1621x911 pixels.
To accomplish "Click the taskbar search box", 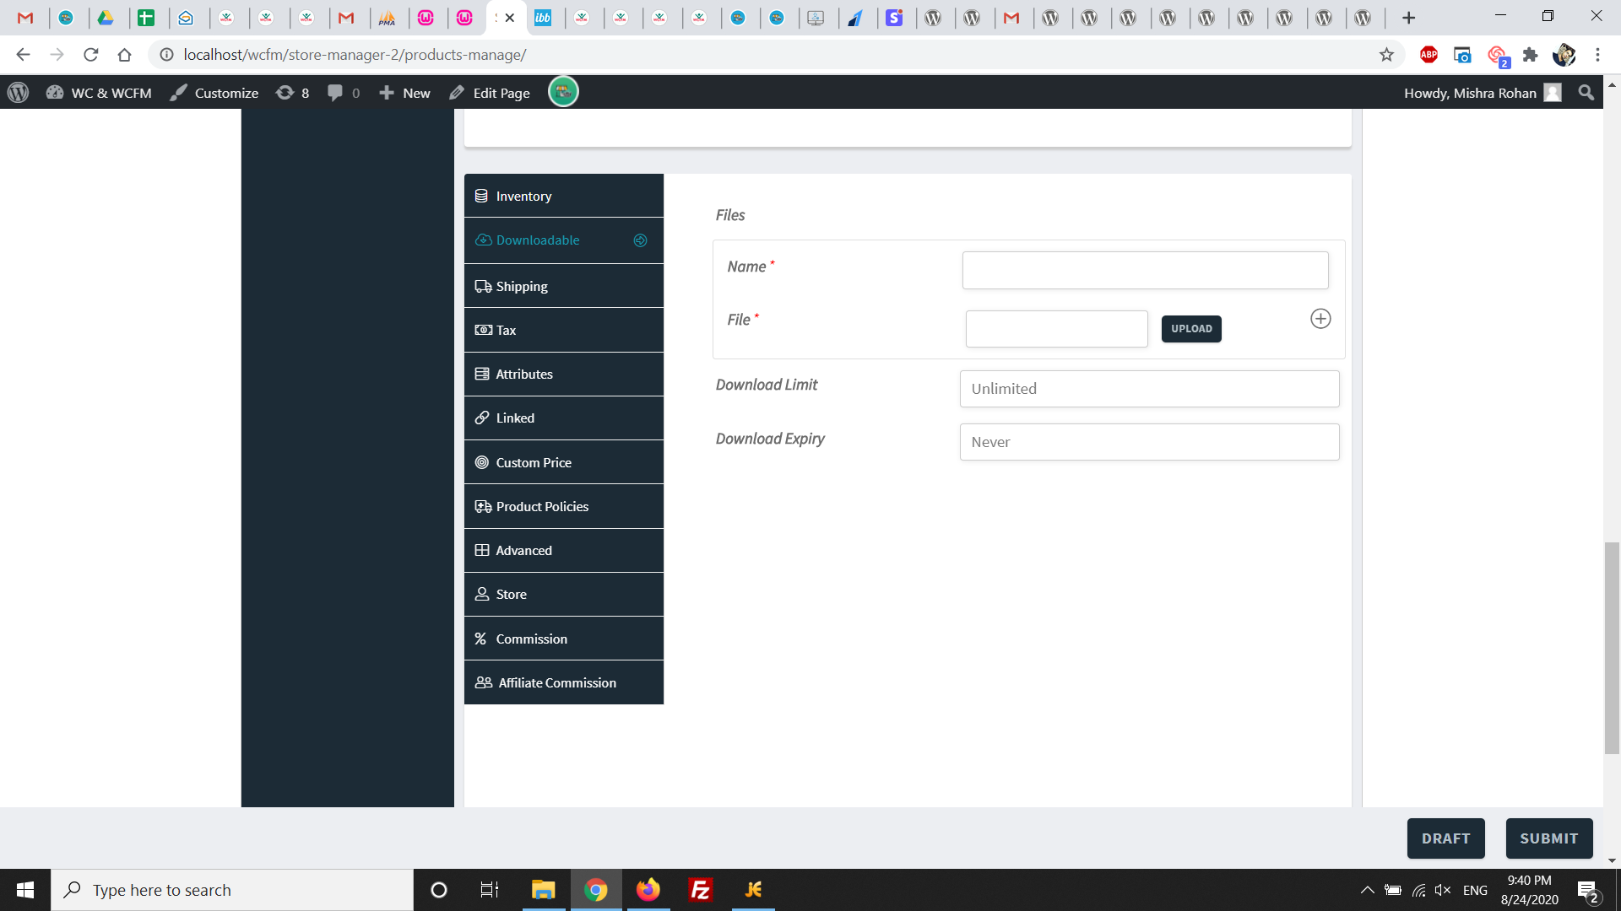I will coord(232,890).
